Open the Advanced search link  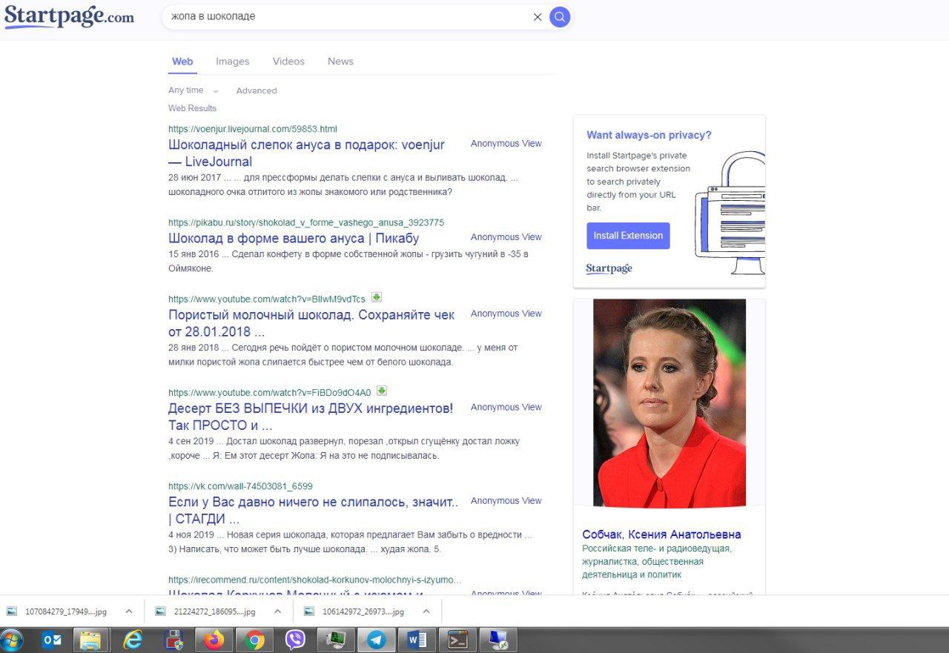[x=257, y=90]
